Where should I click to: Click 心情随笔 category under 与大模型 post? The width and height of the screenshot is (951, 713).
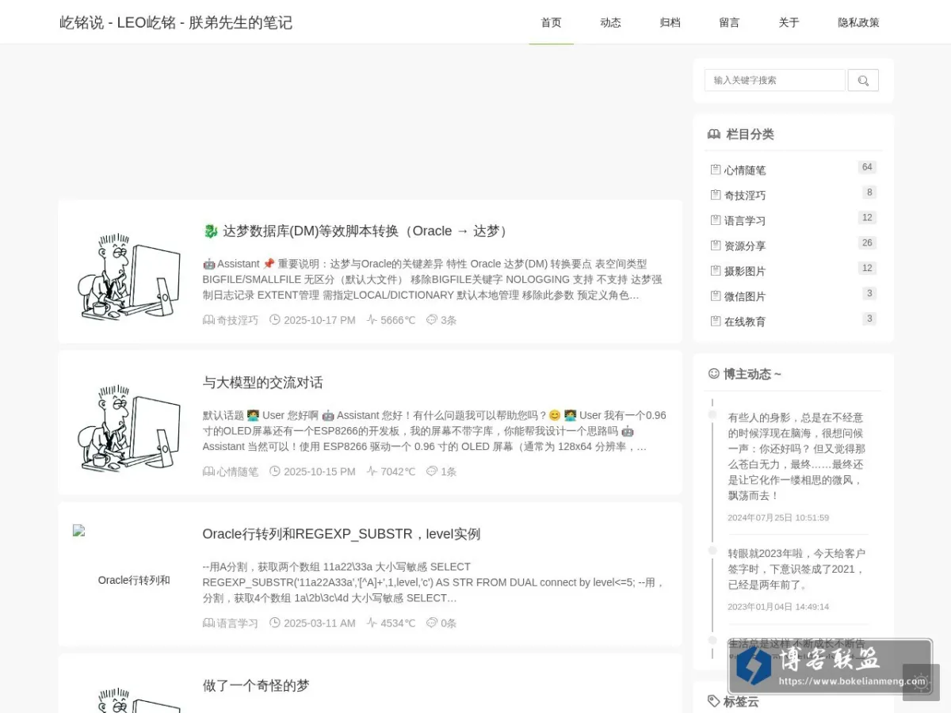coord(238,471)
